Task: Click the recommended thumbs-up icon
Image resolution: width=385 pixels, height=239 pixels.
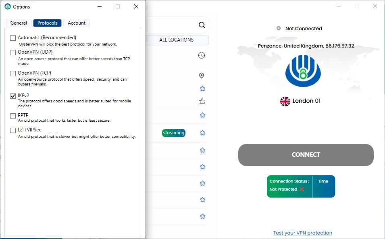Action: coord(202,101)
